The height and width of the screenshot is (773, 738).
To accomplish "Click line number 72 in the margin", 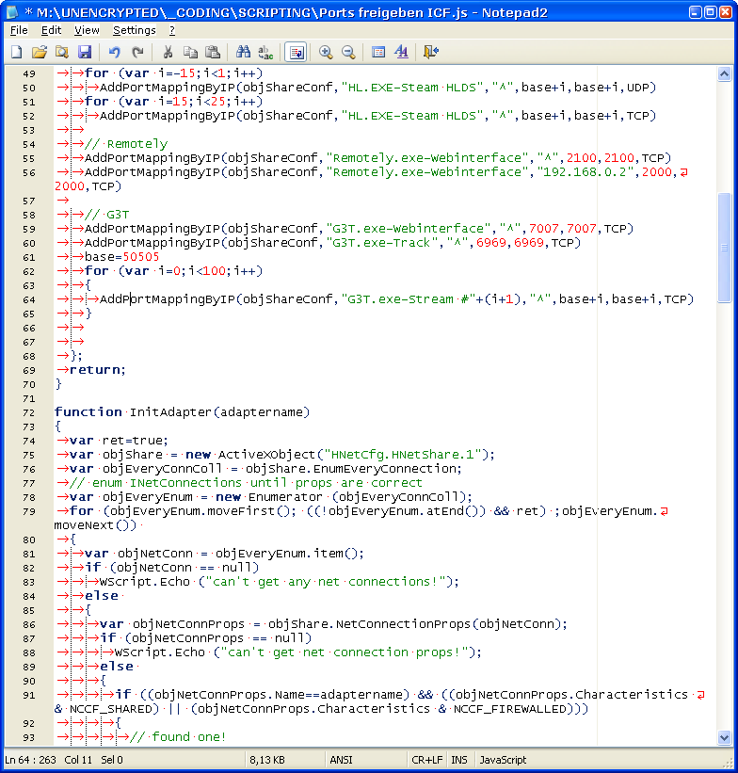I will [29, 412].
